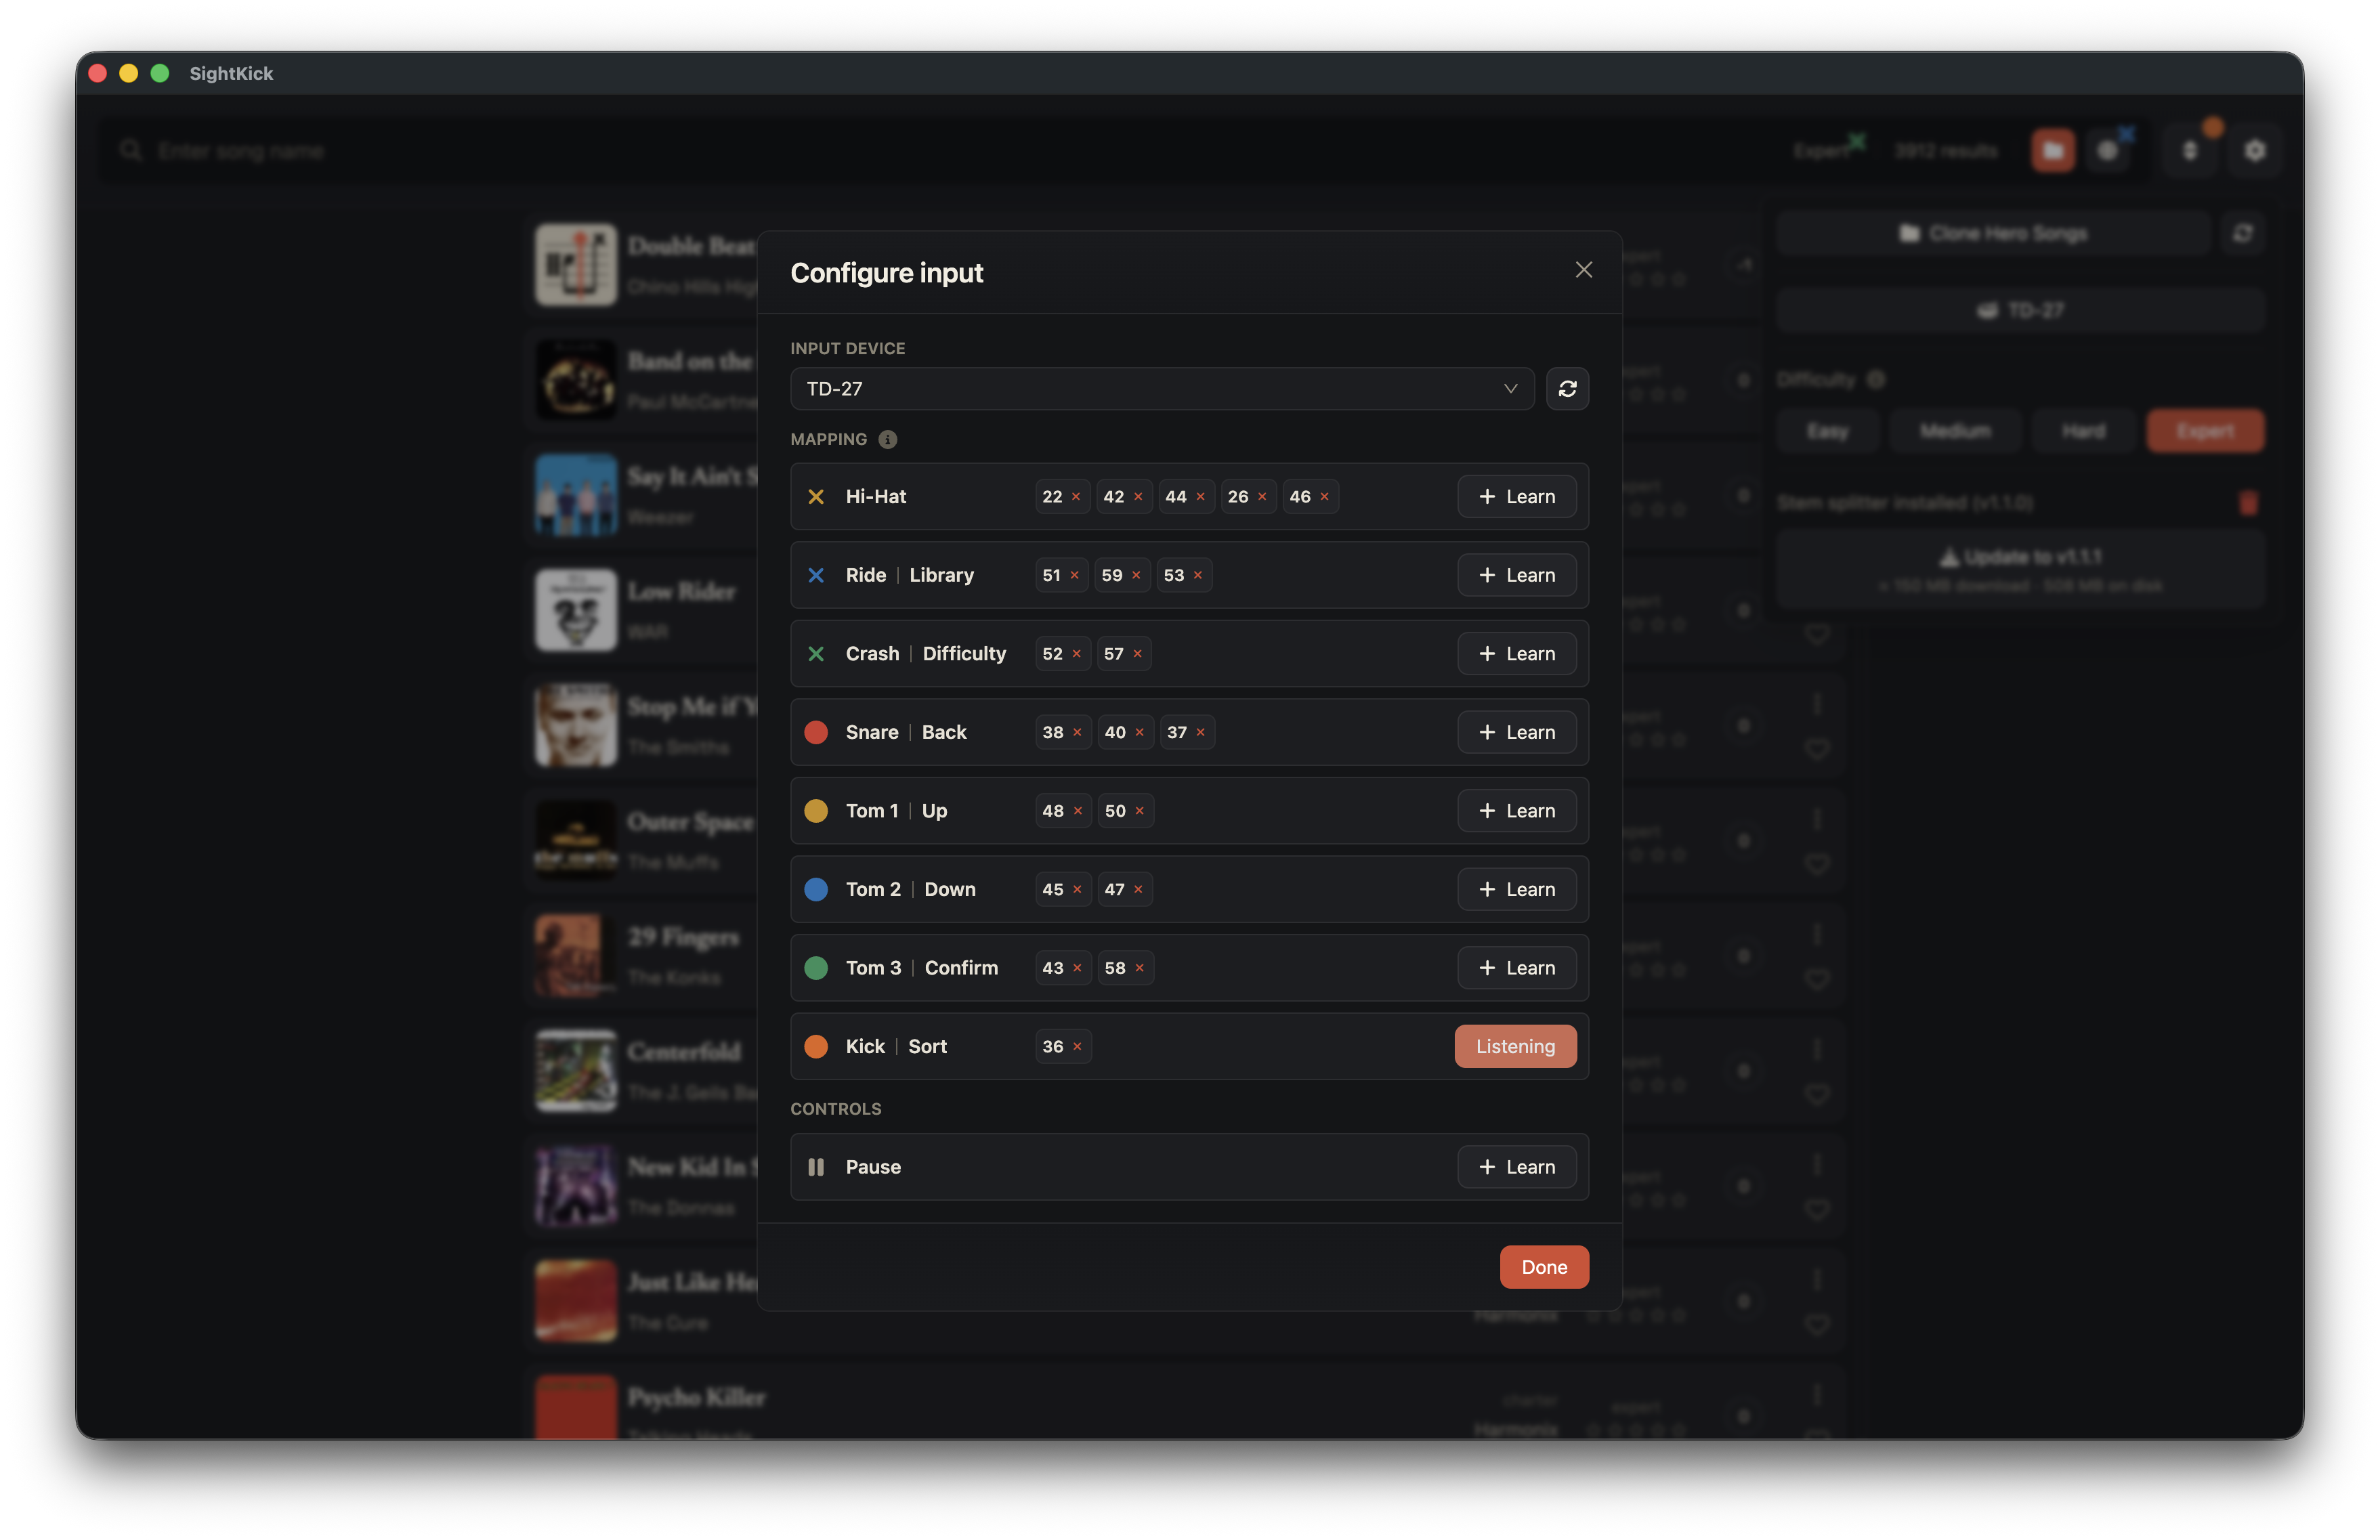This screenshot has width=2380, height=1540.
Task: Learn a new Ride note
Action: pyautogui.click(x=1516, y=575)
